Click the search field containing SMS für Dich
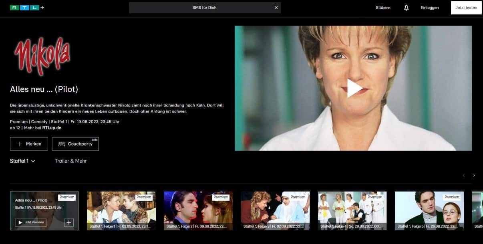The width and height of the screenshot is (483, 244). (205, 8)
